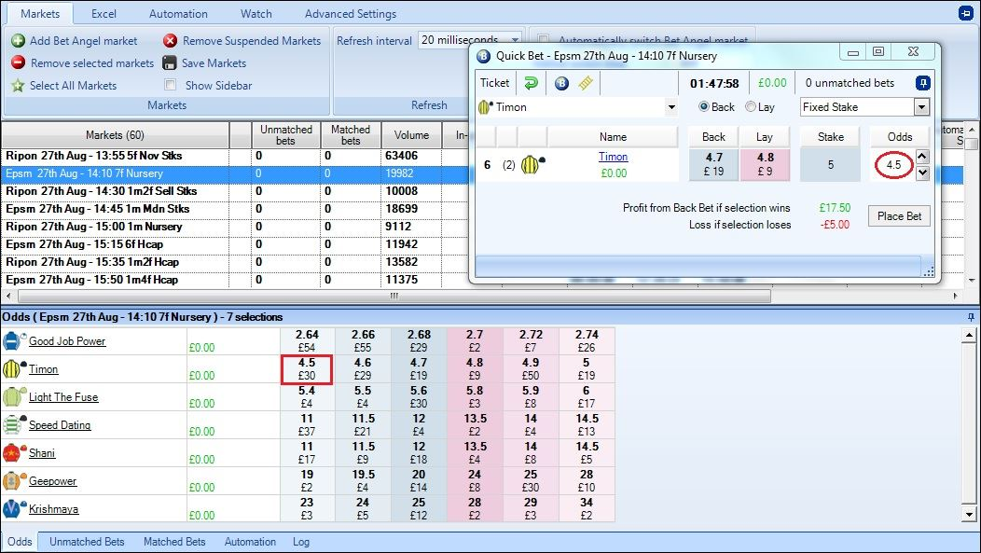This screenshot has width=981, height=553.
Task: Select the Back radio button
Action: tap(704, 107)
